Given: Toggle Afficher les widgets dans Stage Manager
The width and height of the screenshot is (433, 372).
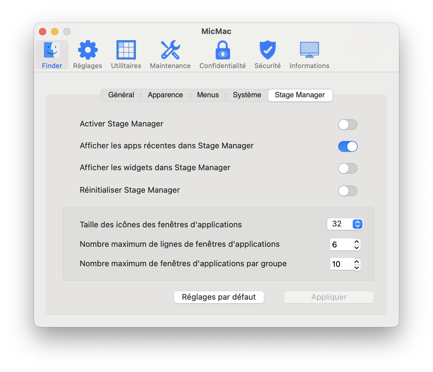Looking at the screenshot, I should [348, 168].
